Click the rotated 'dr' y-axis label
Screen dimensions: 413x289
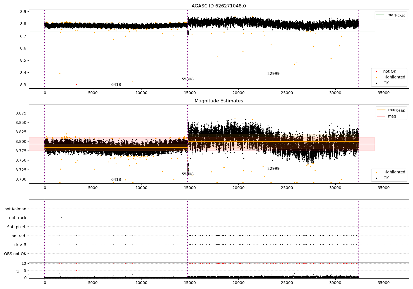pos(18,271)
